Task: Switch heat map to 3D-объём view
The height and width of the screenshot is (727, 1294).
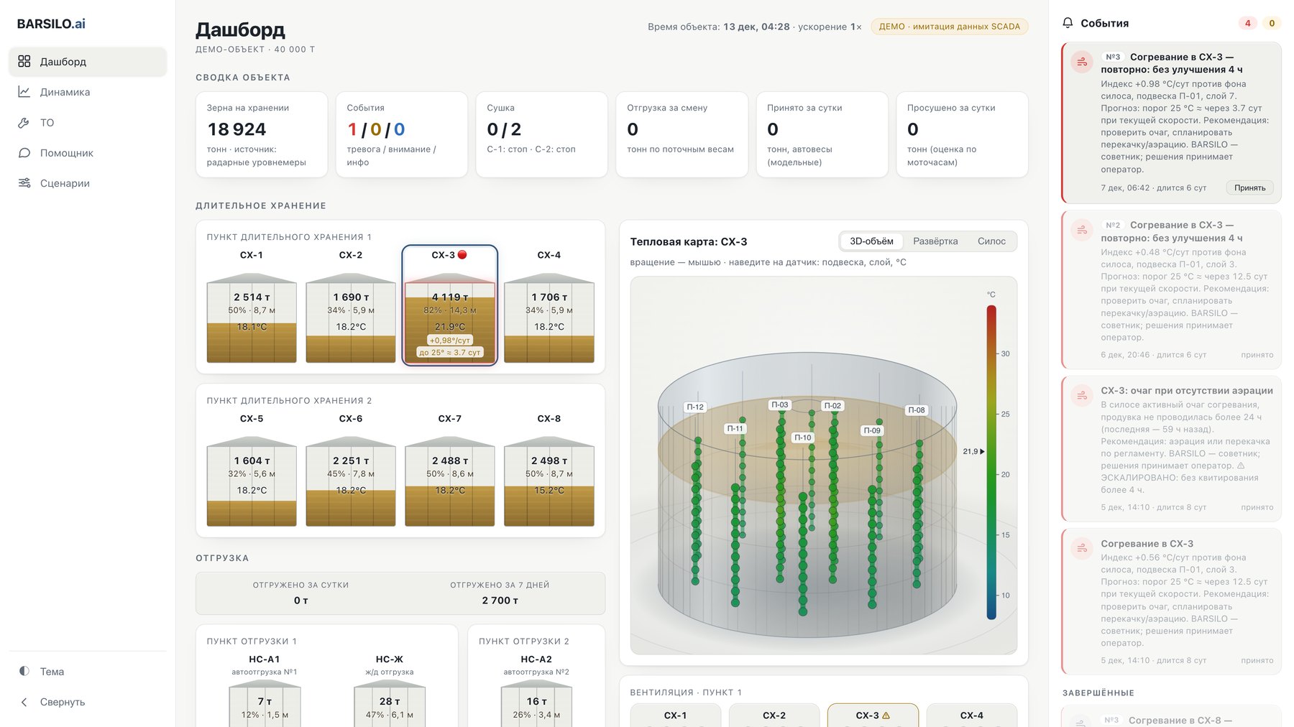Action: pyautogui.click(x=871, y=241)
